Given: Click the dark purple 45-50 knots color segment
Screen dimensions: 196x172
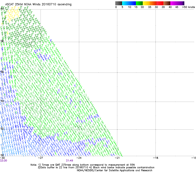Looking at the screenshot, I should click(181, 3).
